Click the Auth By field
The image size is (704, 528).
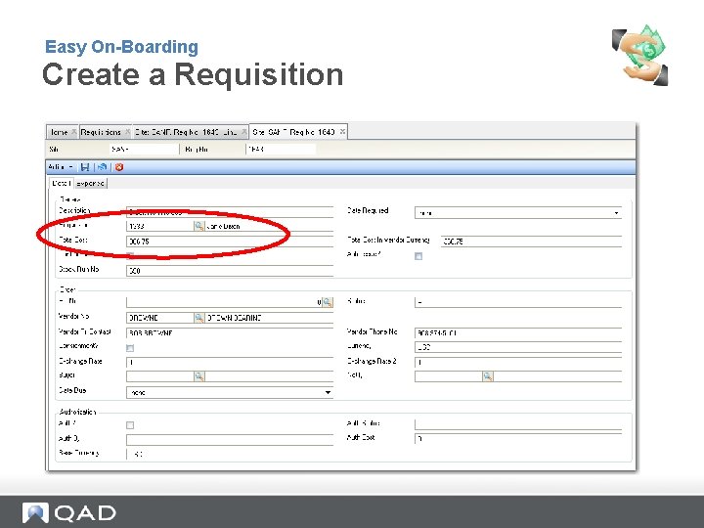(x=230, y=439)
